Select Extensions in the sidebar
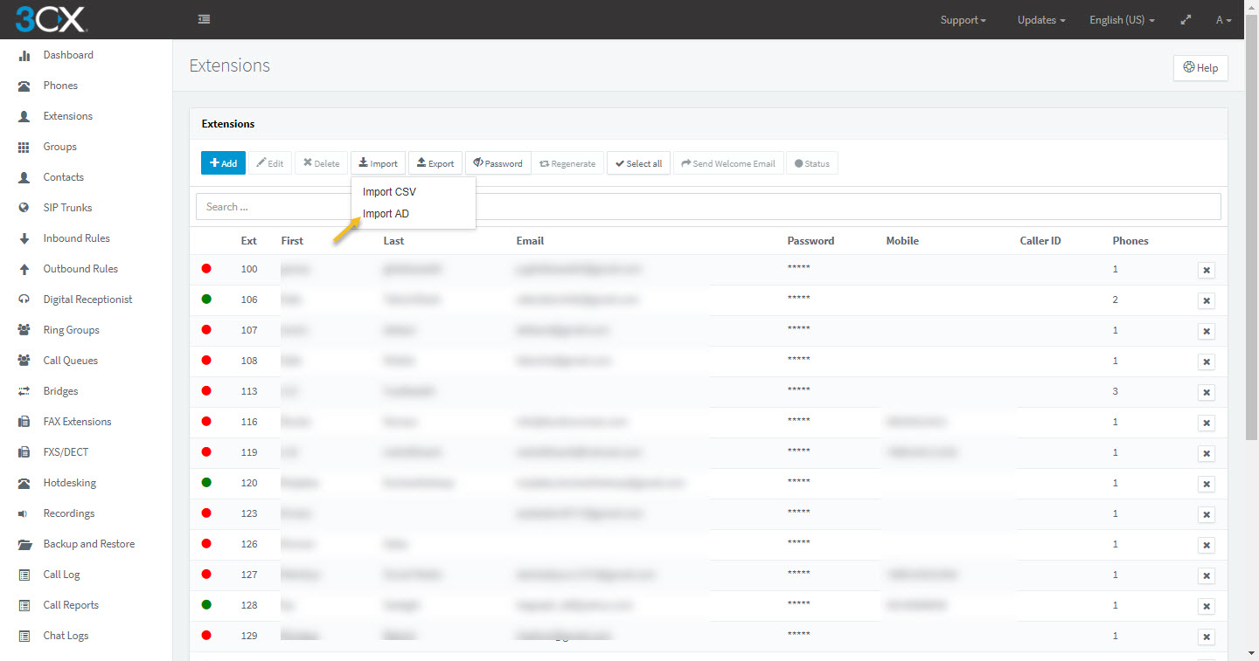This screenshot has width=1259, height=661. pyautogui.click(x=67, y=116)
